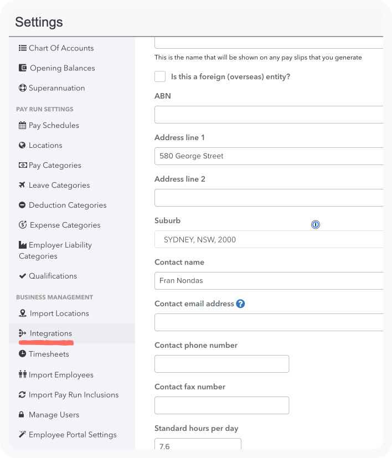Click the Employer Liability bar chart icon

pyautogui.click(x=22, y=245)
